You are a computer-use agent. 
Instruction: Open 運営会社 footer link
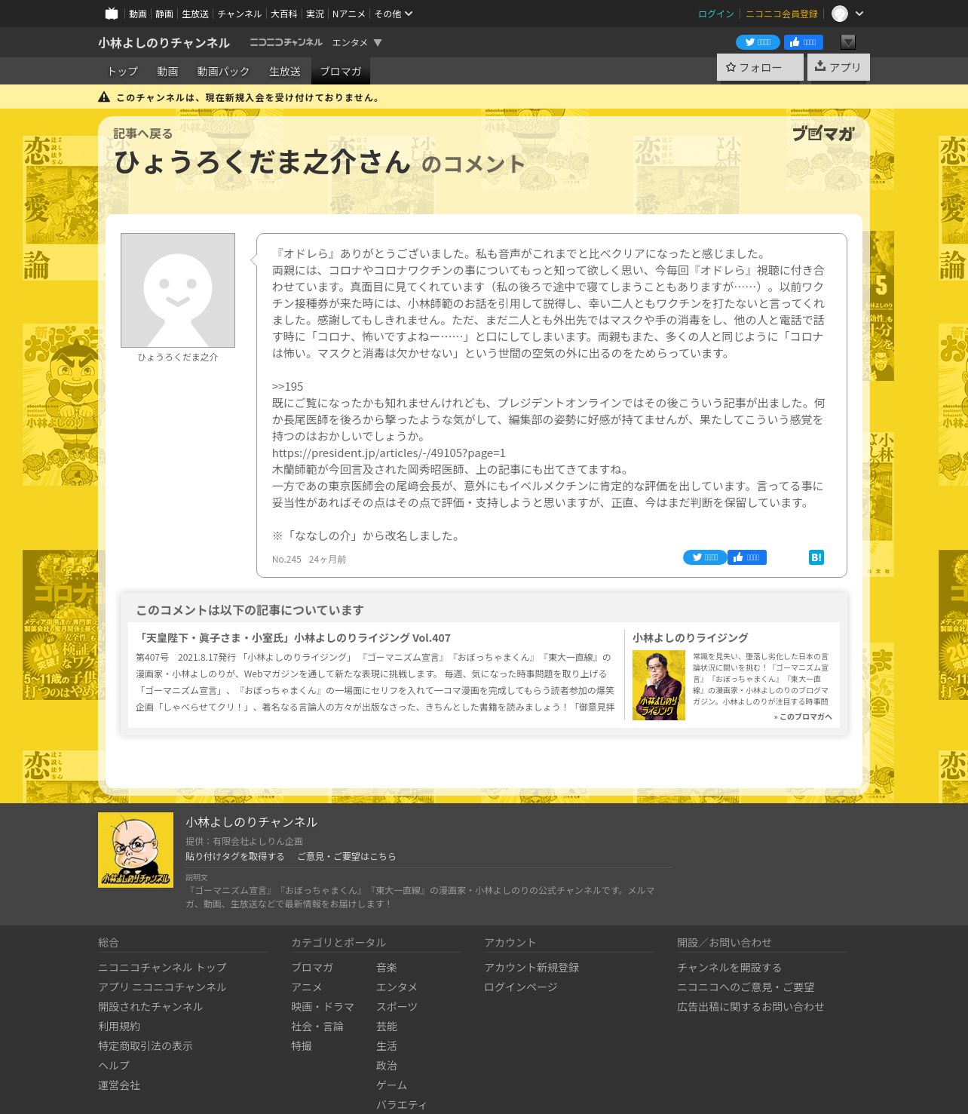click(119, 1085)
